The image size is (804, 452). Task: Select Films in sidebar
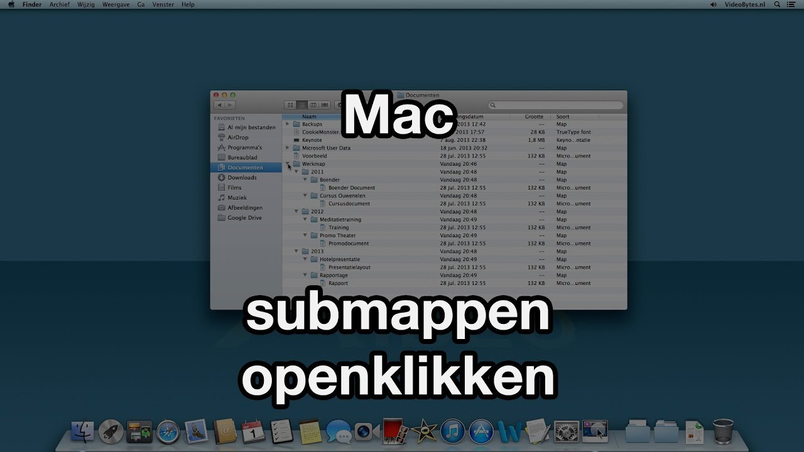[x=246, y=188]
